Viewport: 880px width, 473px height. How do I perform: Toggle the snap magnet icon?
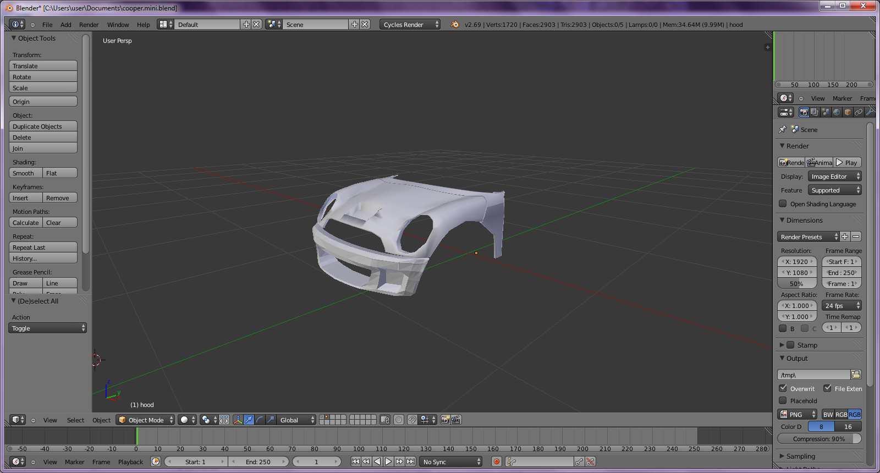coord(413,420)
